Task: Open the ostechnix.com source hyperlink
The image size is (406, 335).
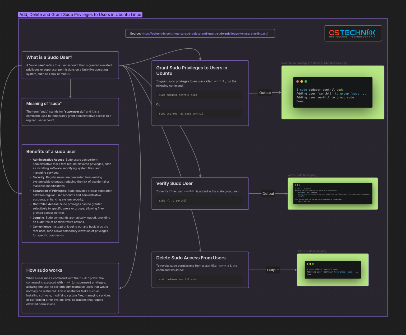Action: [x=203, y=34]
